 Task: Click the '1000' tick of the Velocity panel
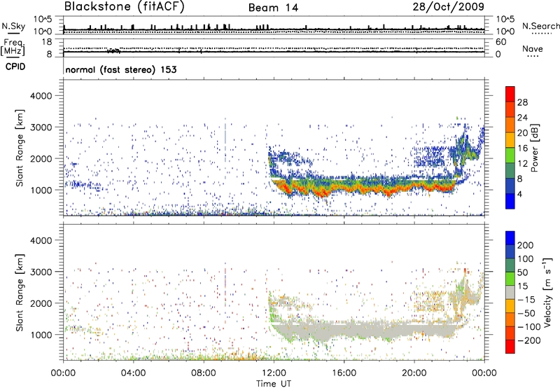[x=41, y=335]
